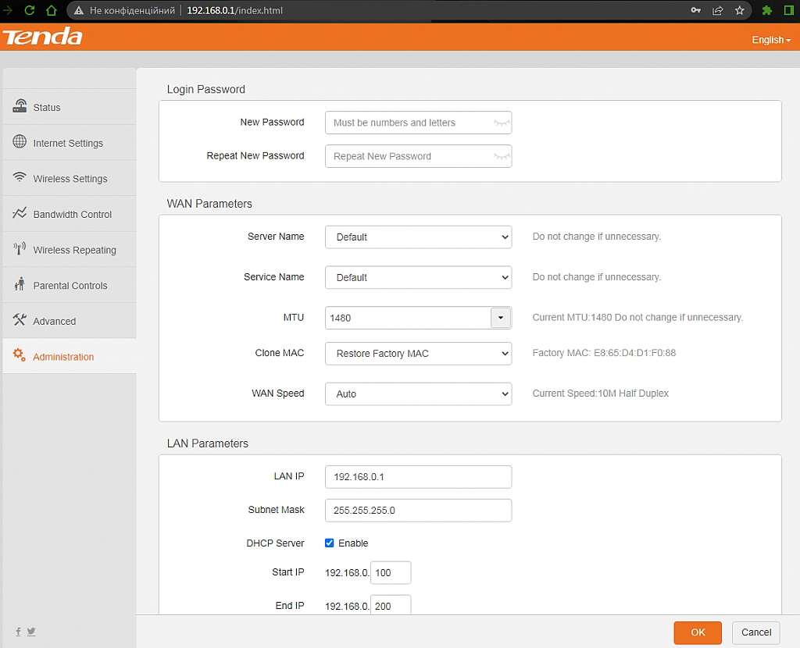Click the MTU value field
This screenshot has height=648, width=800.
click(x=408, y=318)
